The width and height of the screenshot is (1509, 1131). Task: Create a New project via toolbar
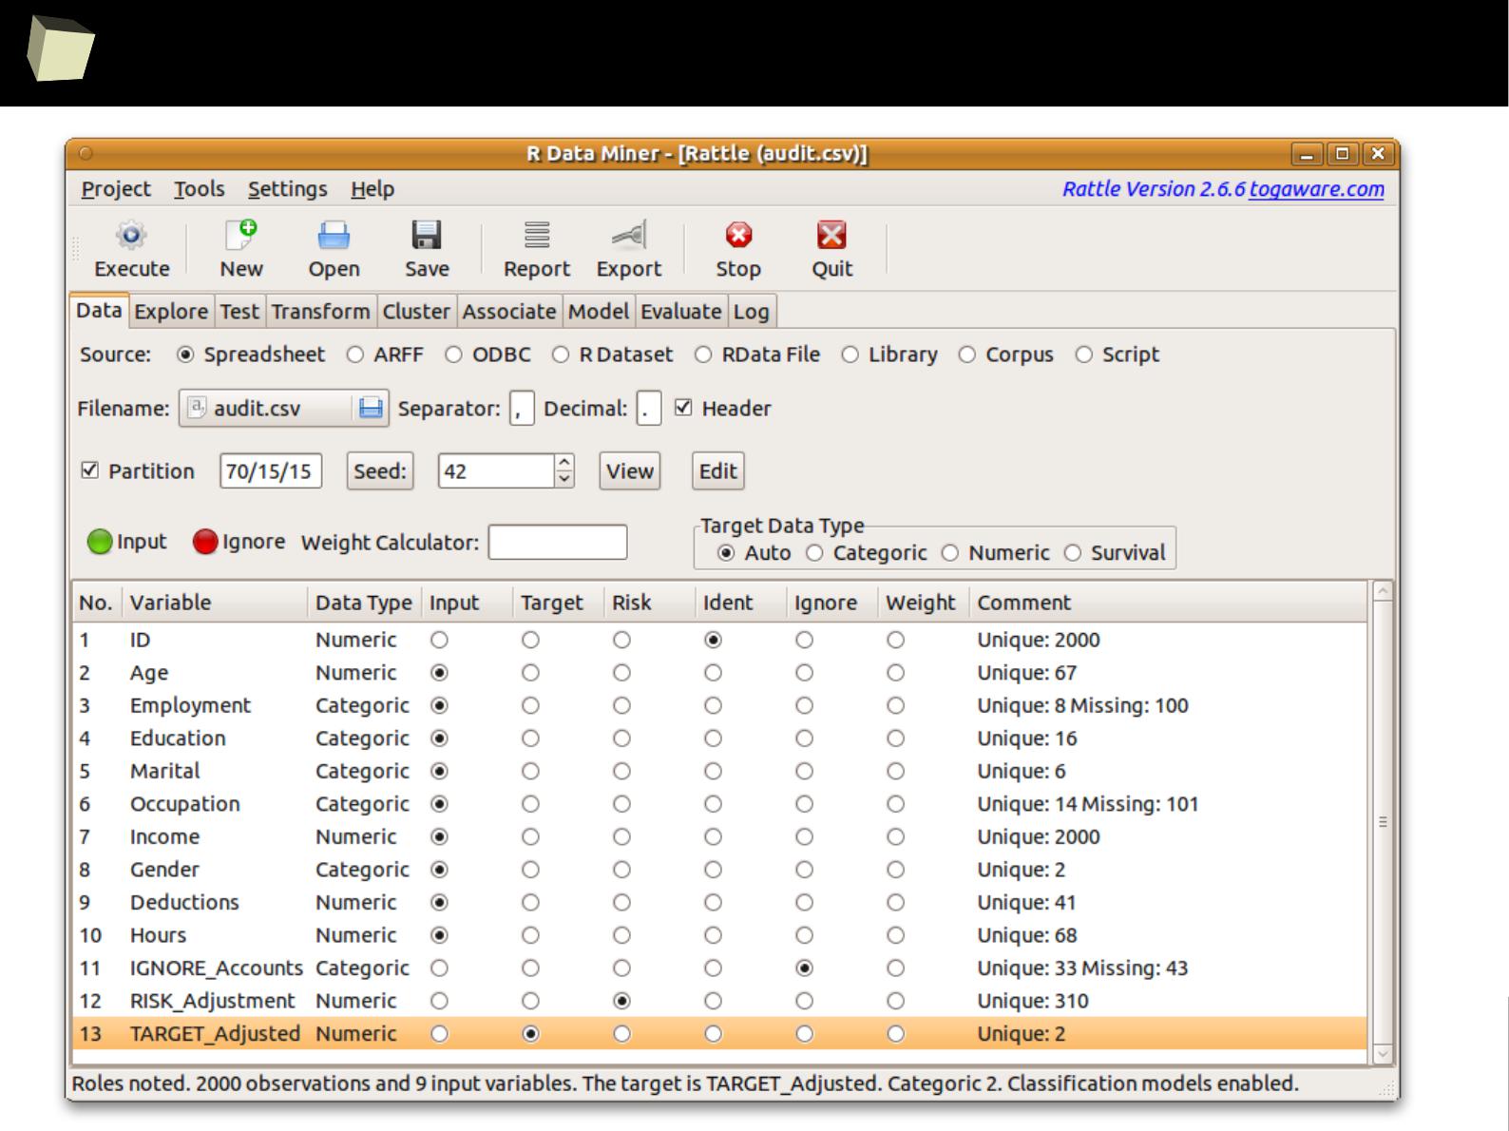241,235
